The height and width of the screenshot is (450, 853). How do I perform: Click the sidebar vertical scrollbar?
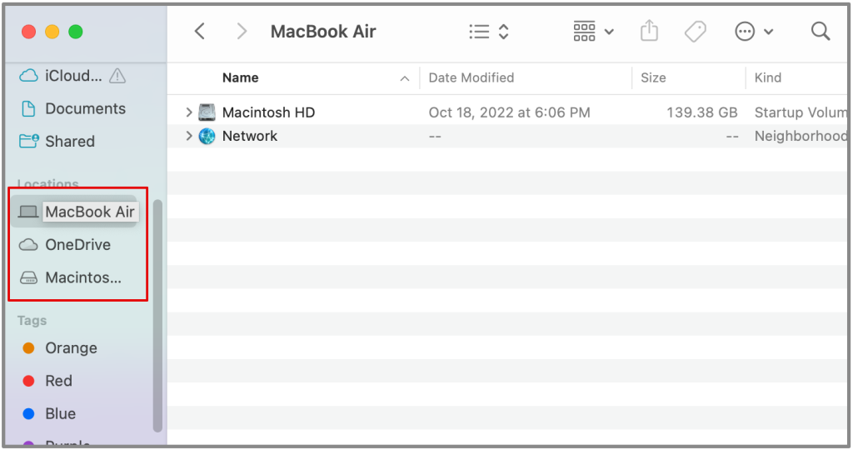(x=157, y=316)
